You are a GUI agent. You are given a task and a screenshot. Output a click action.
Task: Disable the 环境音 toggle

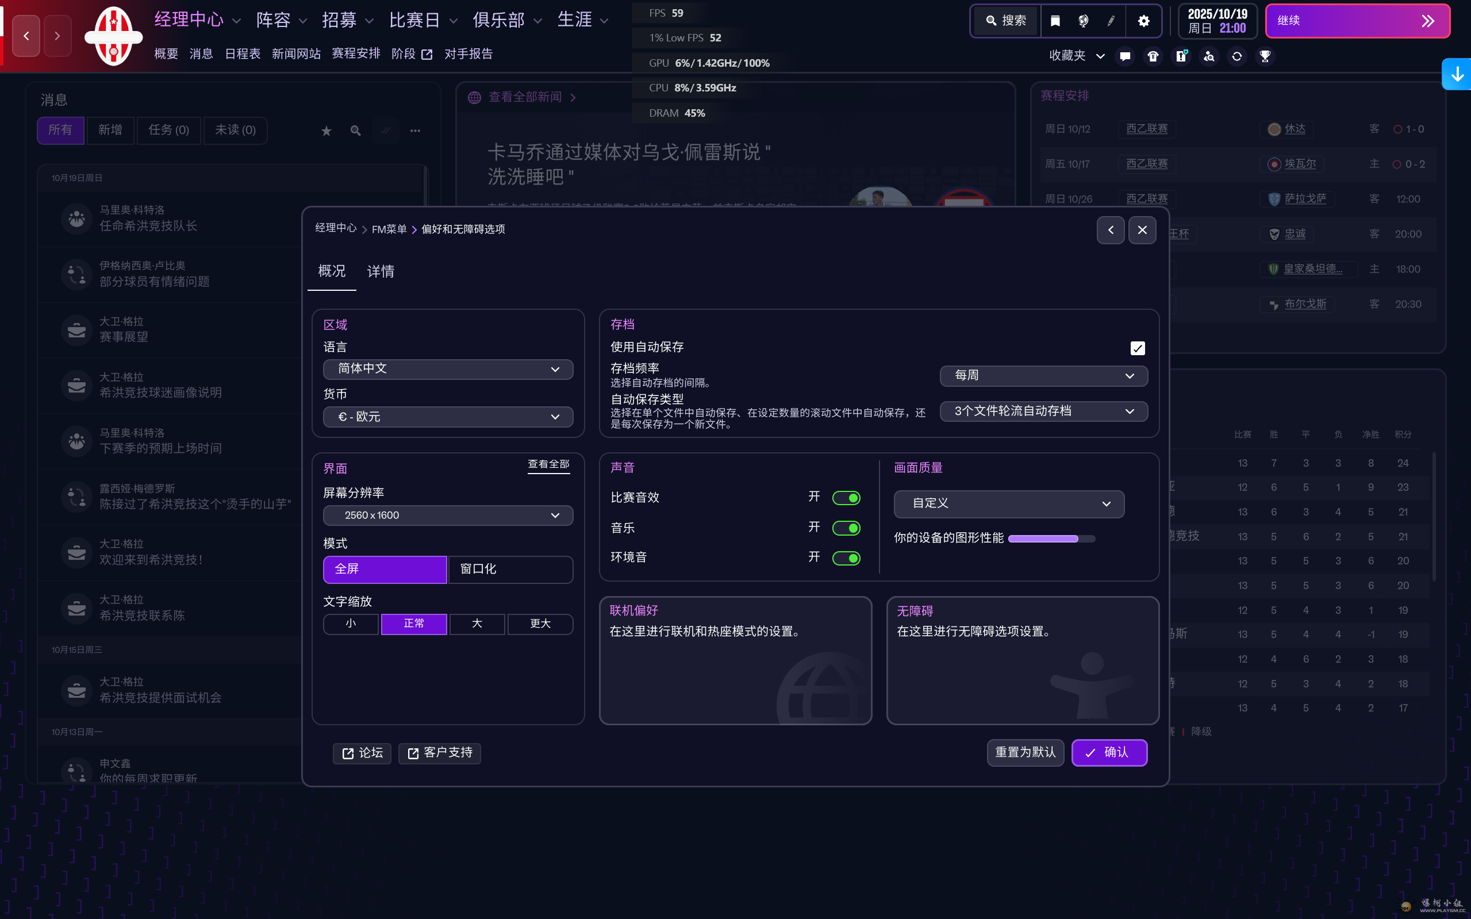pyautogui.click(x=846, y=557)
